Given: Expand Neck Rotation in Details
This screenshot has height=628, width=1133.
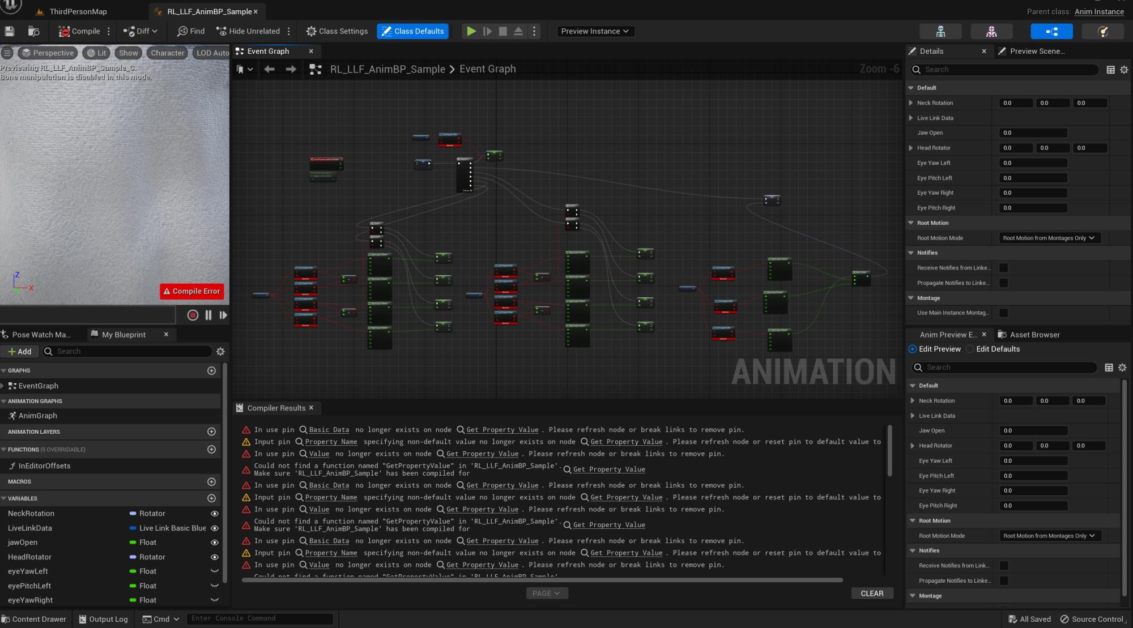Looking at the screenshot, I should click(x=911, y=103).
